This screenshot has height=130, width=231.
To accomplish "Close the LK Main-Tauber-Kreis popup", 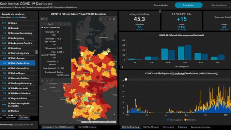I will tap(68, 24).
